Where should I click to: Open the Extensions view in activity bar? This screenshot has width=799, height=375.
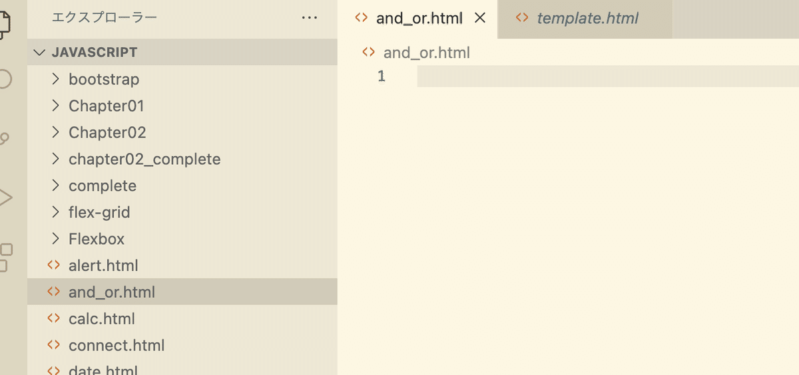(x=5, y=257)
